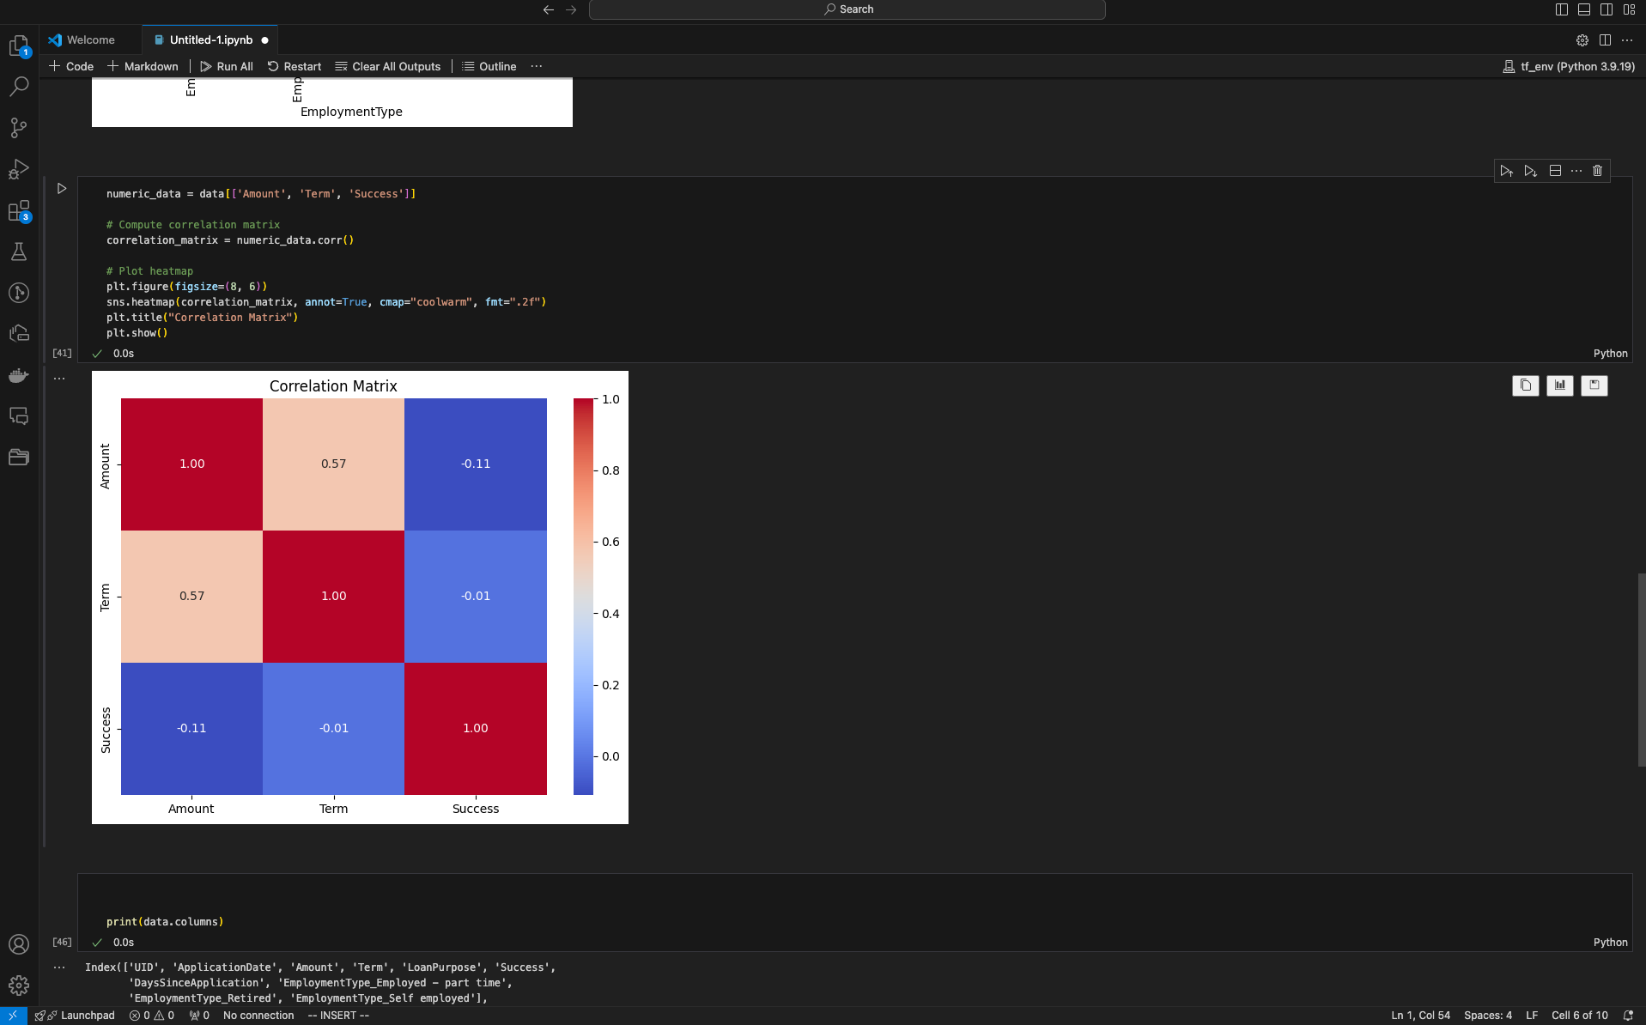Open the ports forwarded status item
1646x1025 pixels.
[x=199, y=1016]
